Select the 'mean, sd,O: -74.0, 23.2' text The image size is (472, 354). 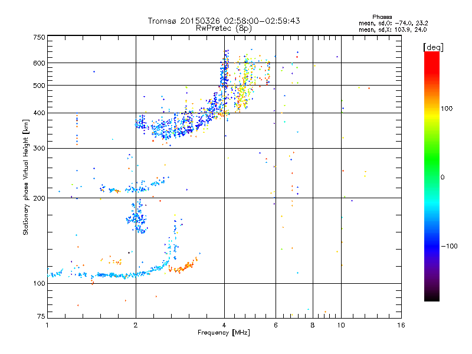pyautogui.click(x=394, y=23)
